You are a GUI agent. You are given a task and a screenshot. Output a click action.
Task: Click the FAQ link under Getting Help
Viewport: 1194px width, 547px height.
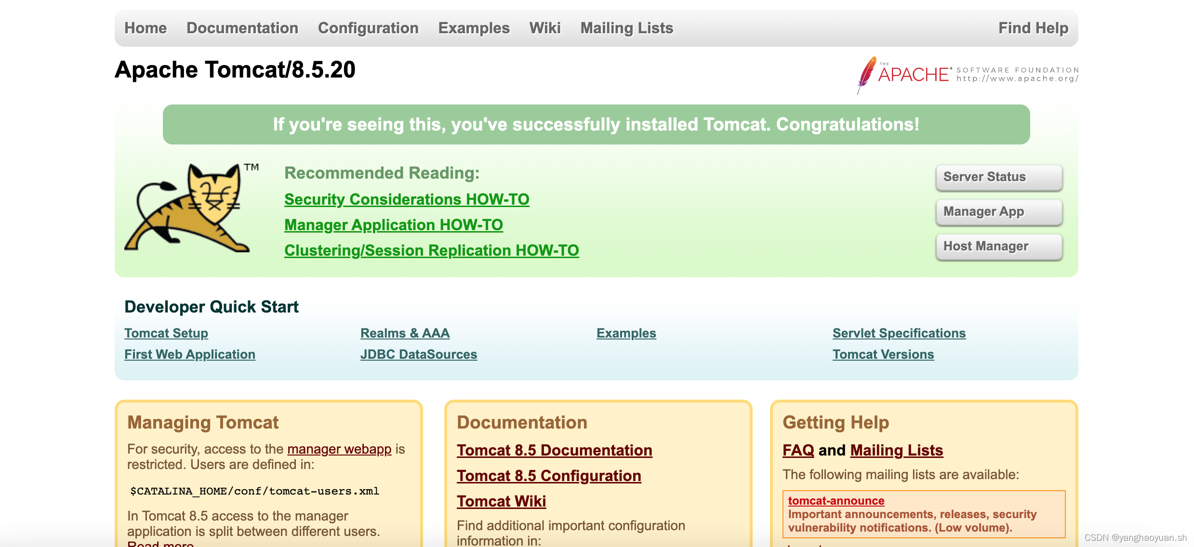click(798, 450)
